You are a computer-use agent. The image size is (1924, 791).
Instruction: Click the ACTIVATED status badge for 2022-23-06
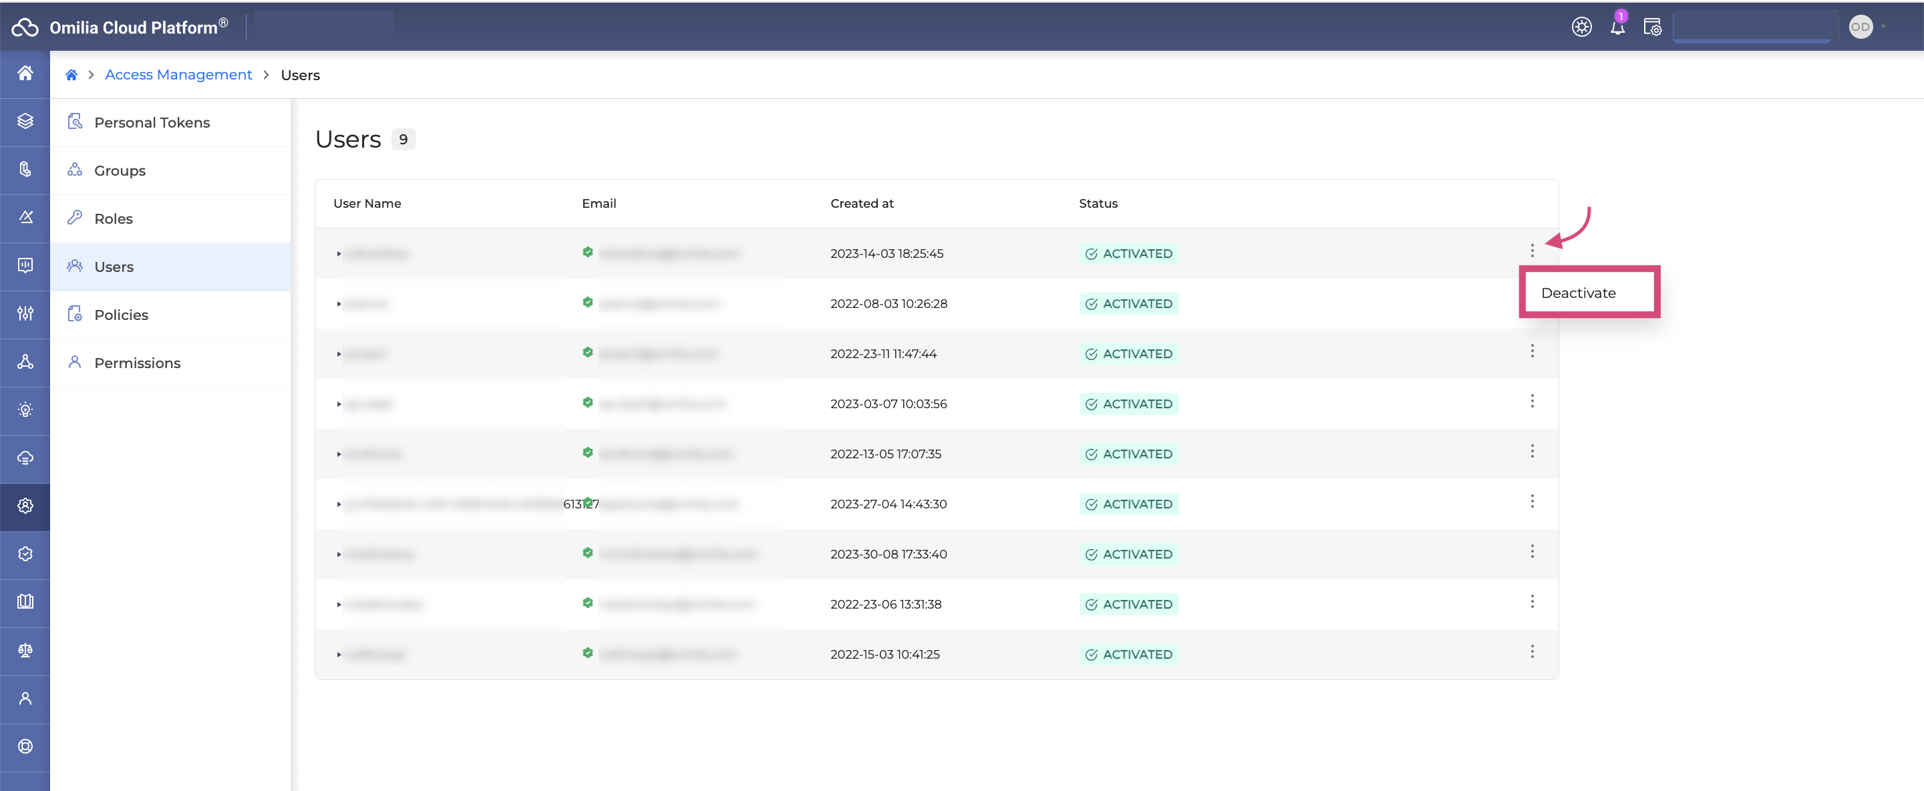[1128, 604]
